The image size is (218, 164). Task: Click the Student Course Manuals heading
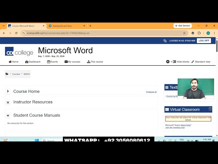pyautogui.click(x=37, y=115)
